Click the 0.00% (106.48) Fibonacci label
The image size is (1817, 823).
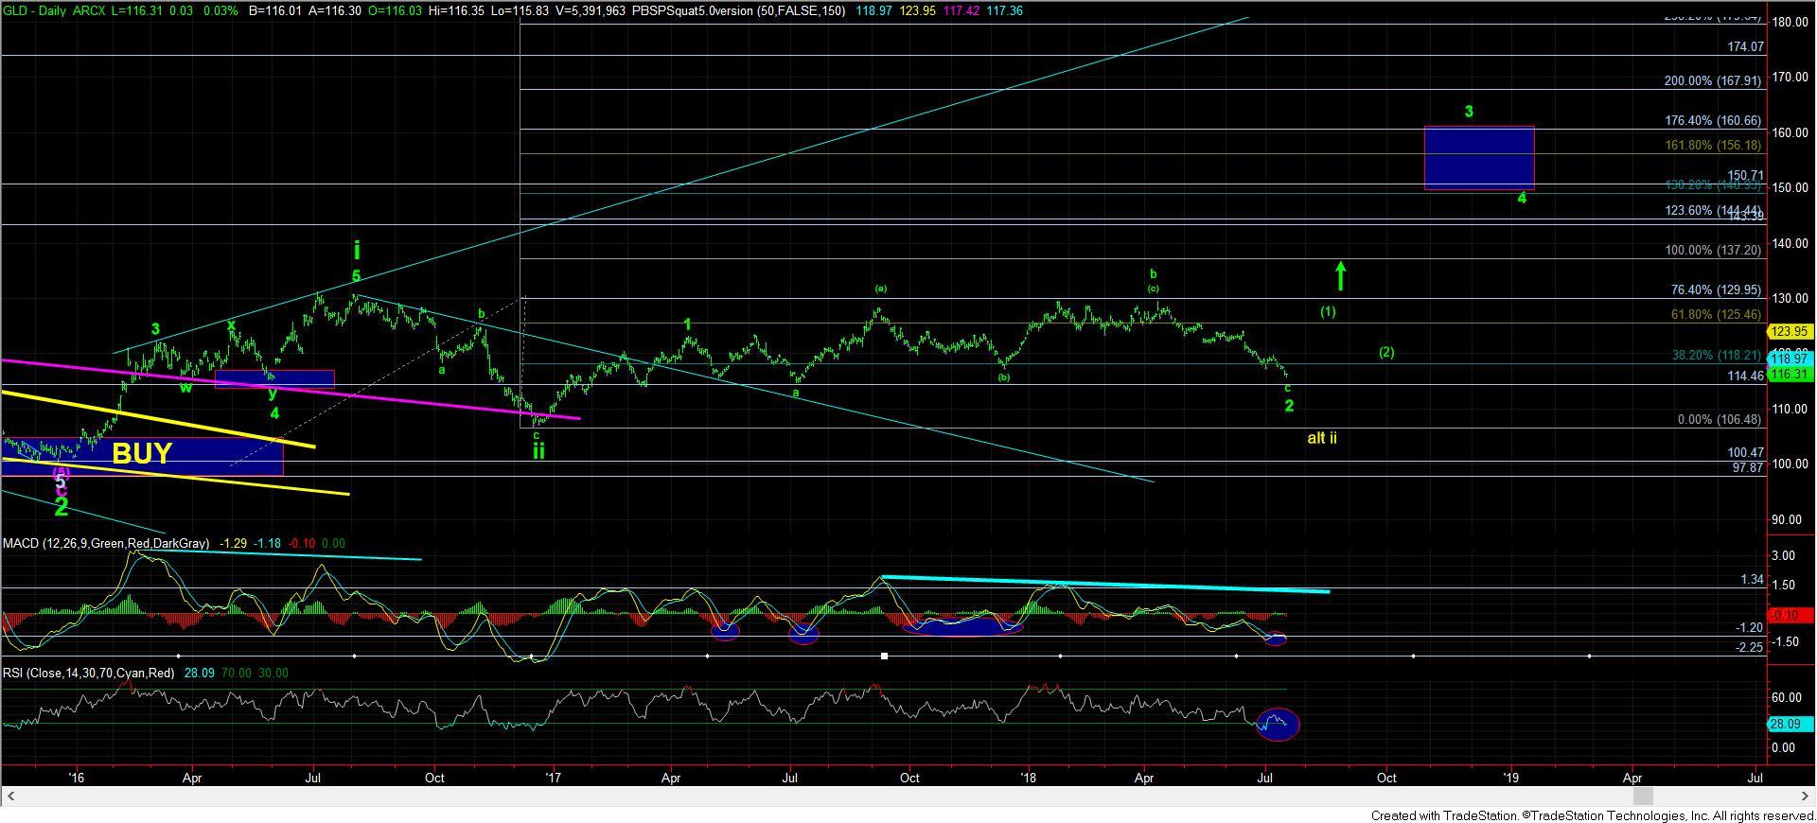[1720, 420]
